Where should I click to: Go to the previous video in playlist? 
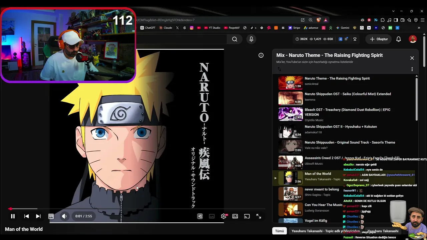(26, 216)
